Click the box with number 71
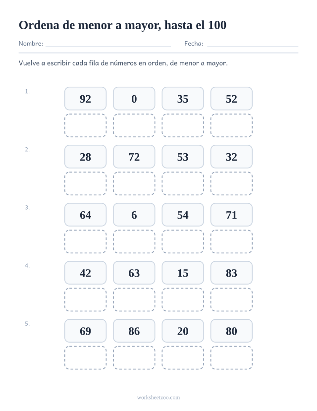This screenshot has width=317, height=411. [x=231, y=215]
